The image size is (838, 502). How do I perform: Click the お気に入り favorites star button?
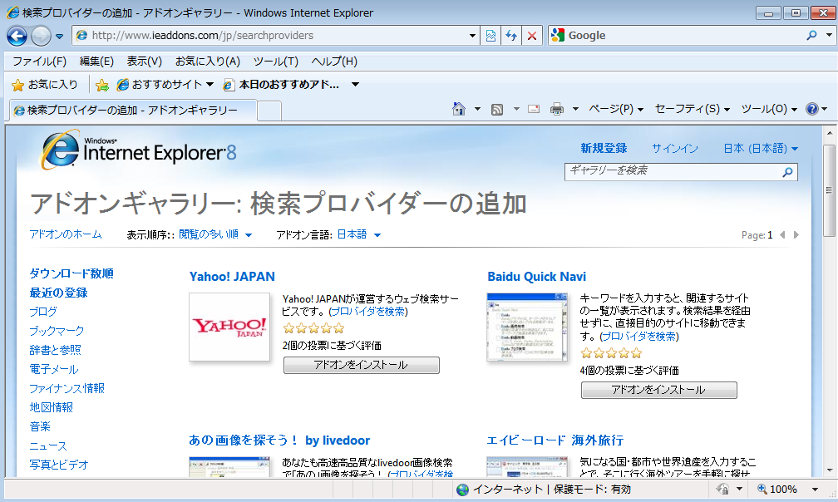45,85
